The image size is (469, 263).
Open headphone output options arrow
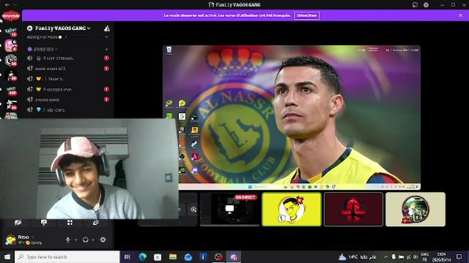93,240
